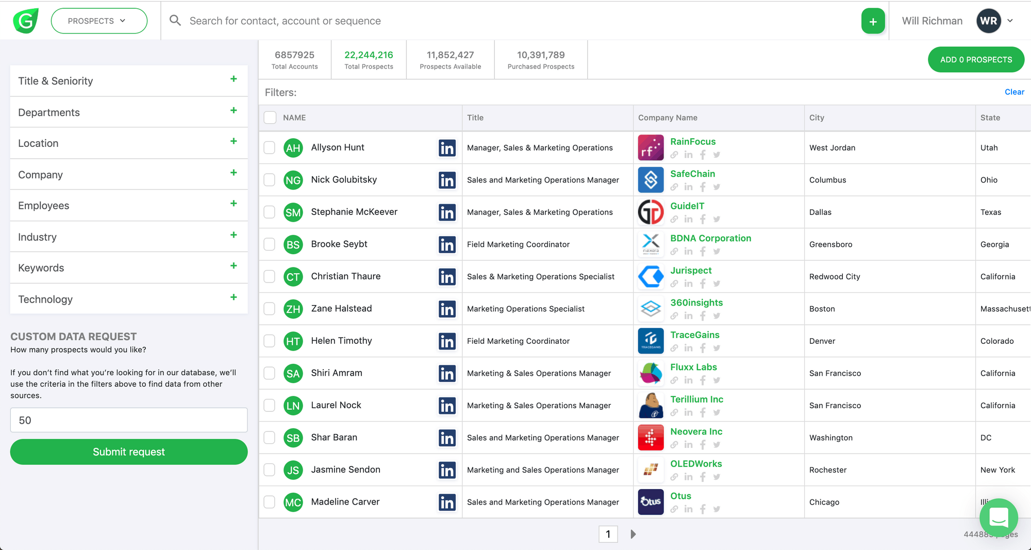This screenshot has width=1031, height=550.
Task: Select Christian Thaure's checkbox
Action: 270,276
